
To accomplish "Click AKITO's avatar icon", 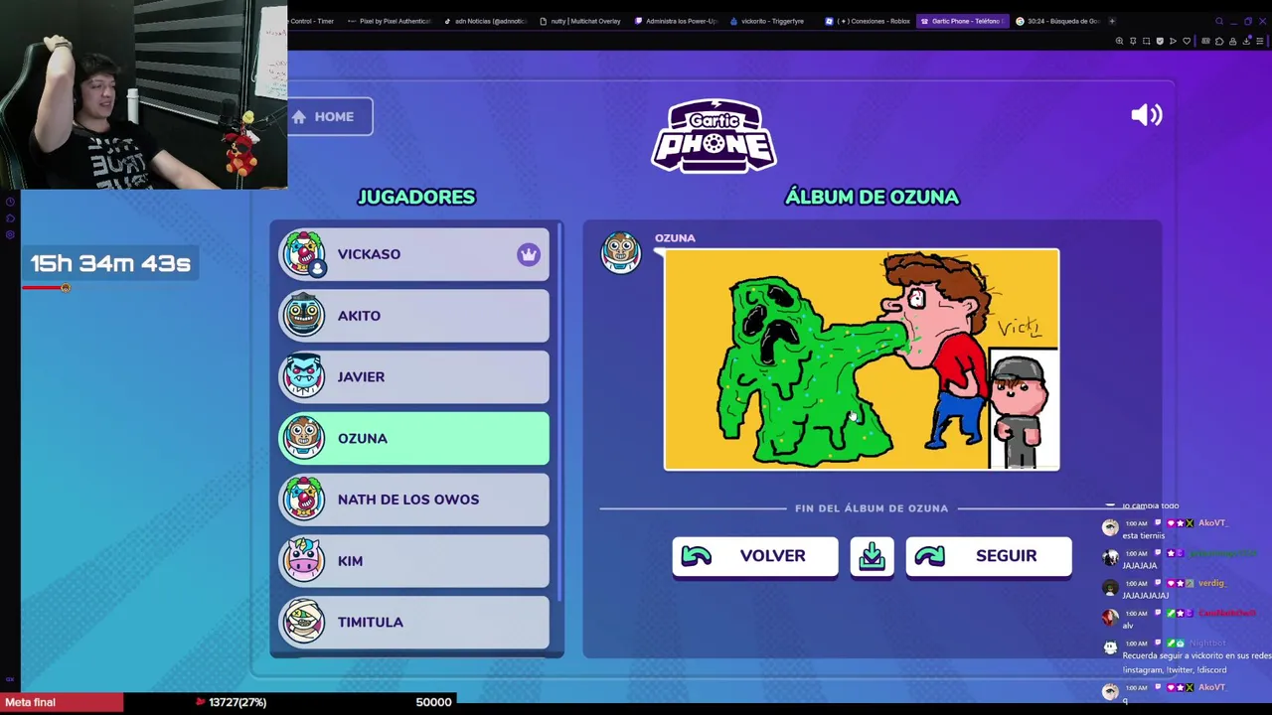I will [x=303, y=316].
